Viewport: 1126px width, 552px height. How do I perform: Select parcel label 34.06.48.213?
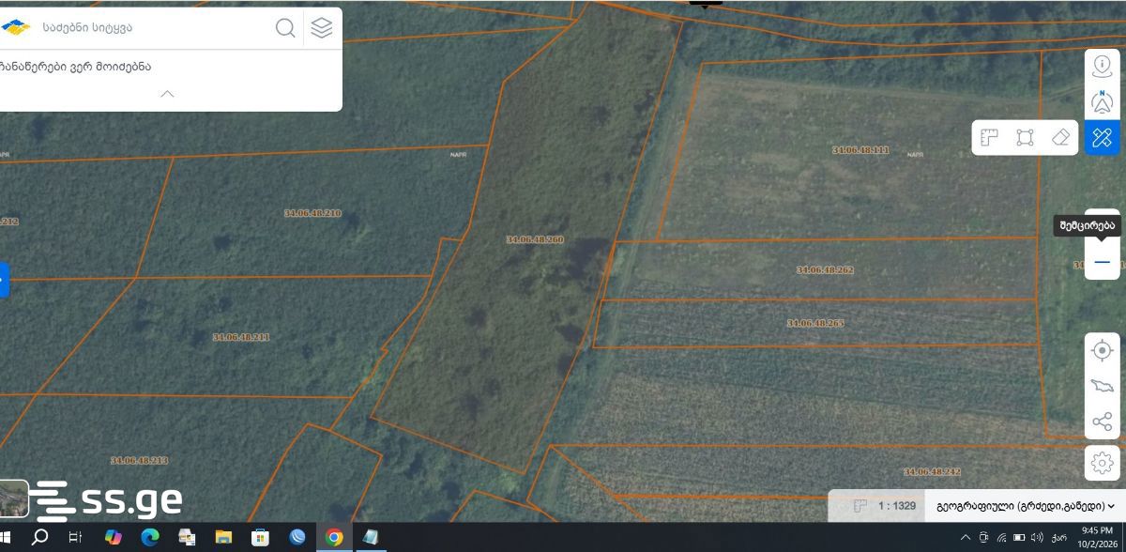[139, 460]
